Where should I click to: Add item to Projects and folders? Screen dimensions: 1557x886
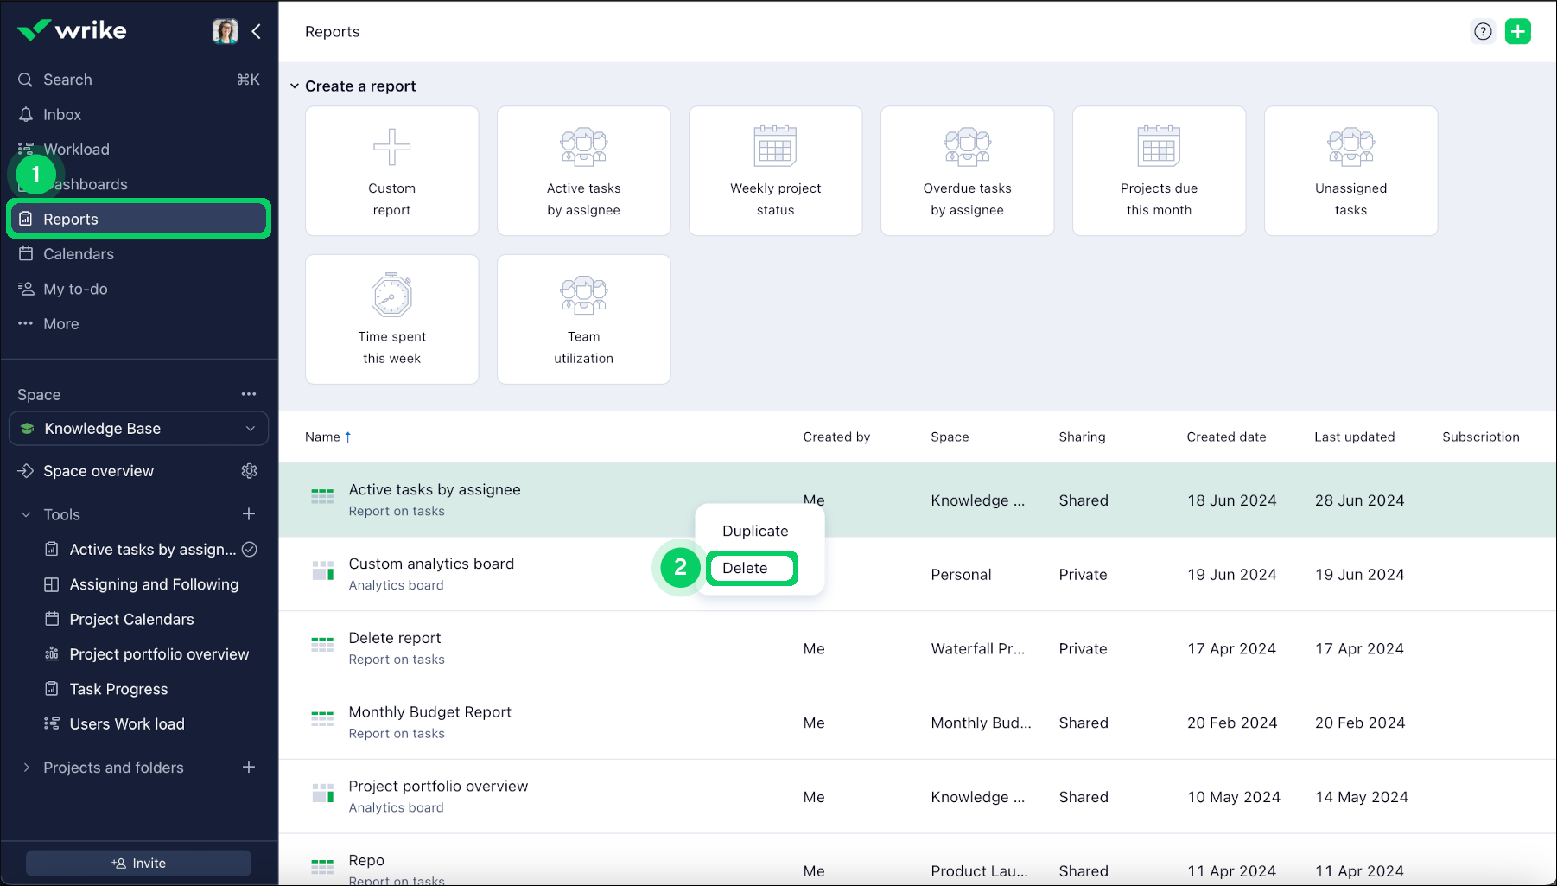point(249,768)
